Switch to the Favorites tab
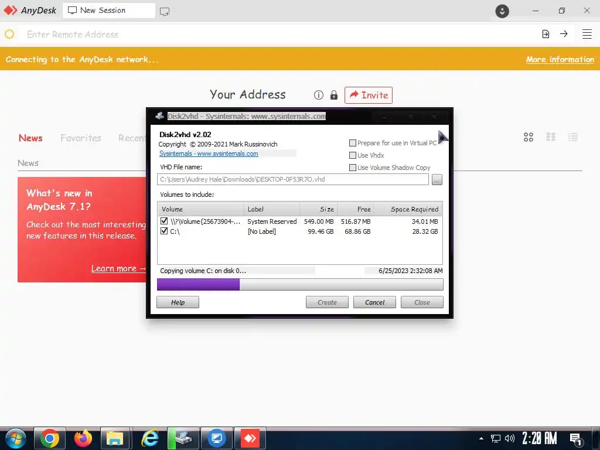This screenshot has width=600, height=450. (x=81, y=138)
